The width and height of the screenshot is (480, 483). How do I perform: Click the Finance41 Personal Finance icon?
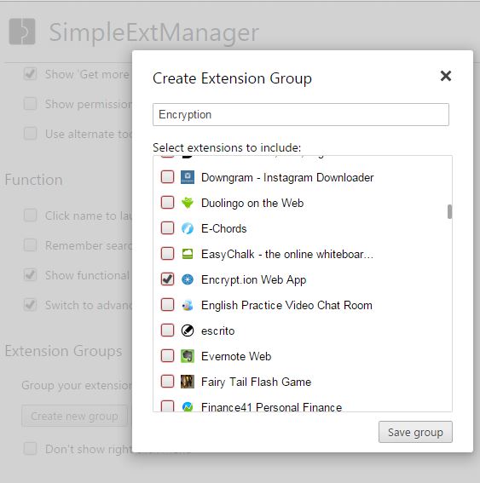188,406
